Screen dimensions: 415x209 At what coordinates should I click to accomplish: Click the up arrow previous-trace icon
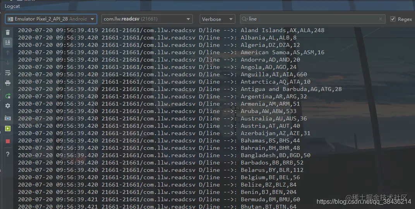click(x=8, y=53)
